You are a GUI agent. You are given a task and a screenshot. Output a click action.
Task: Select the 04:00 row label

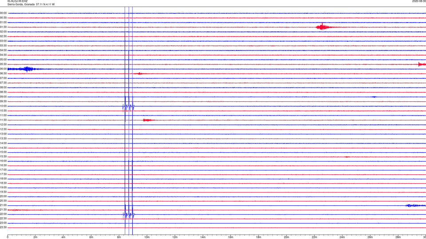coord(3,50)
